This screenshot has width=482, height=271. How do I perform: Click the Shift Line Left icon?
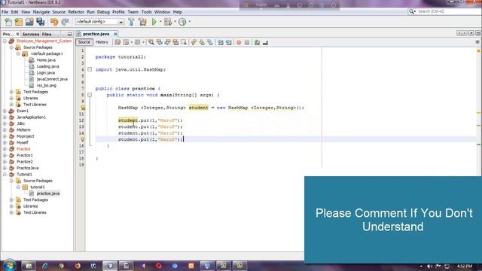click(221, 42)
